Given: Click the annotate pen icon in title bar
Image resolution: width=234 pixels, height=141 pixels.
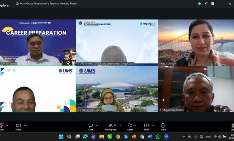Looking at the screenshot, I should pyautogui.click(x=206, y=4).
